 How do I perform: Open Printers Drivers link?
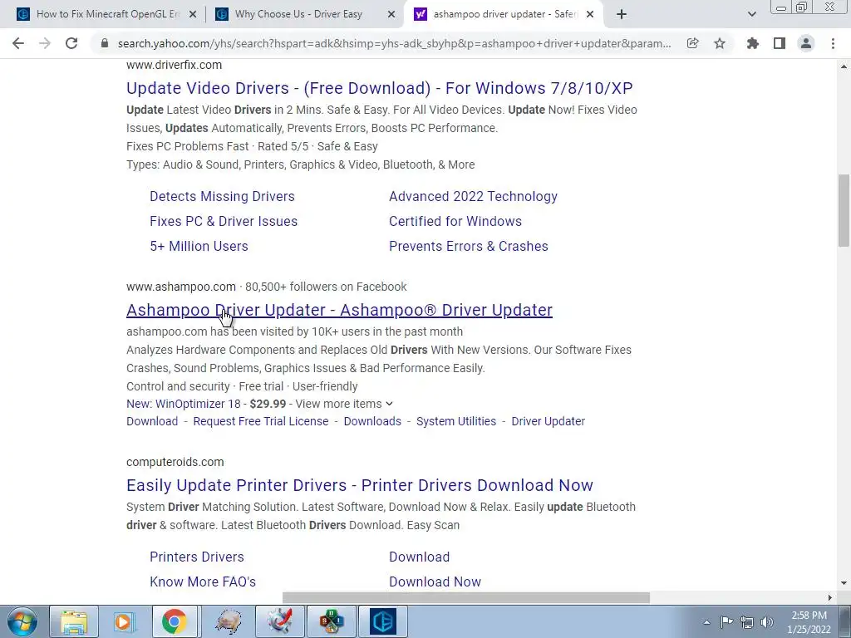(197, 557)
